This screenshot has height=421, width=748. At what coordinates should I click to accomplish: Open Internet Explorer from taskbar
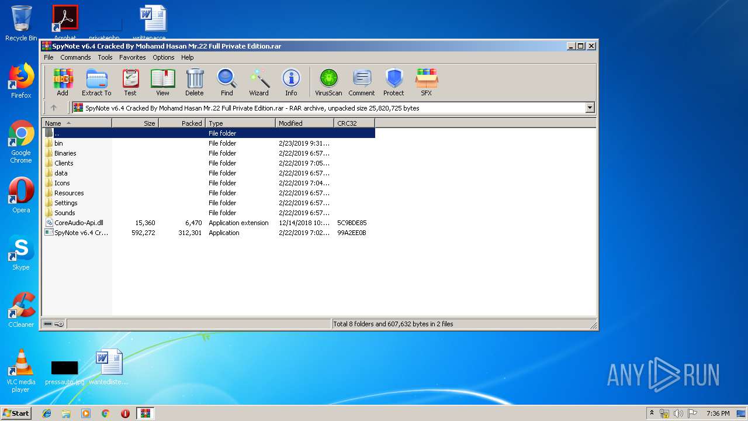click(47, 413)
